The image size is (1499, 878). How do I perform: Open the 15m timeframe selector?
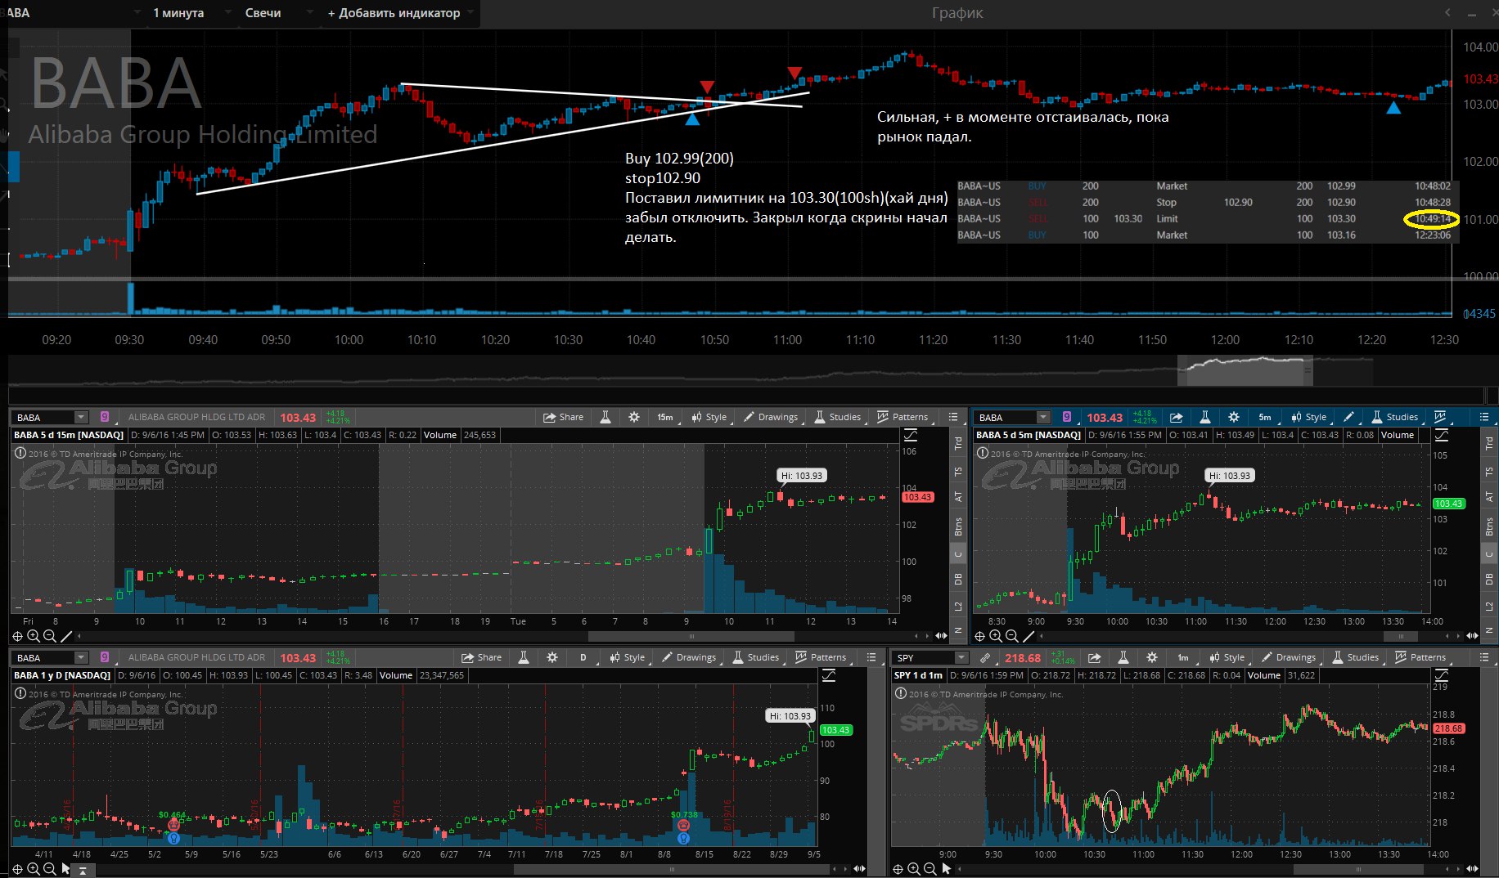pos(665,417)
